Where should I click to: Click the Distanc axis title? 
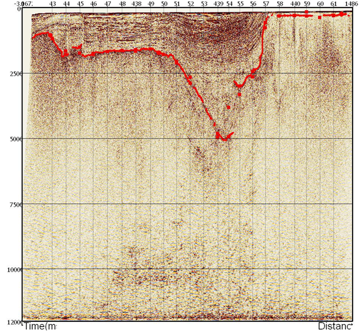pyautogui.click(x=335, y=326)
